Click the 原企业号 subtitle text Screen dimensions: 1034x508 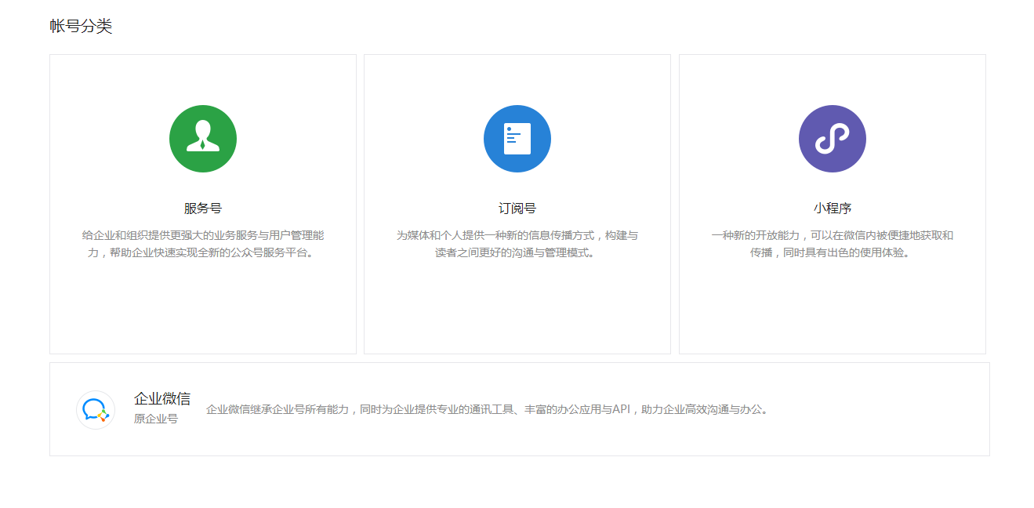(156, 419)
